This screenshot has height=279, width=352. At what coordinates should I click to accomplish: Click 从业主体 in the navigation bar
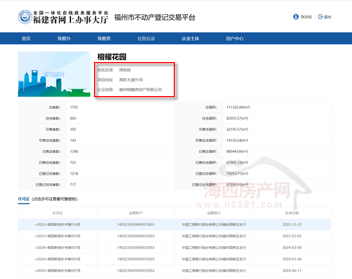pos(190,38)
